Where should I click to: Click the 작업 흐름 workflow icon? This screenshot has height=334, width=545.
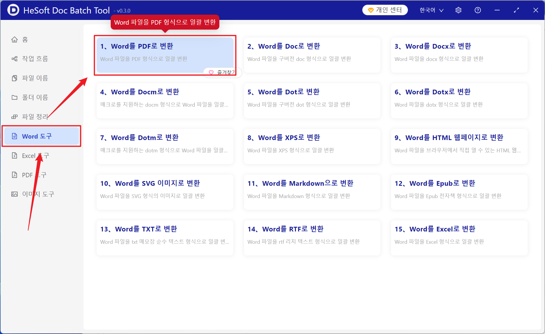point(14,59)
